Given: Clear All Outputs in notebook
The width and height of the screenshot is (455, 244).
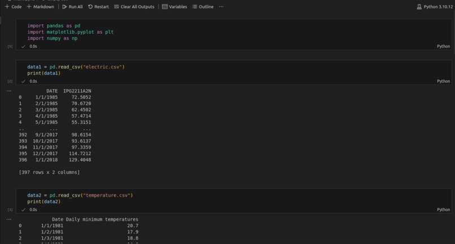Looking at the screenshot, I should [x=134, y=7].
